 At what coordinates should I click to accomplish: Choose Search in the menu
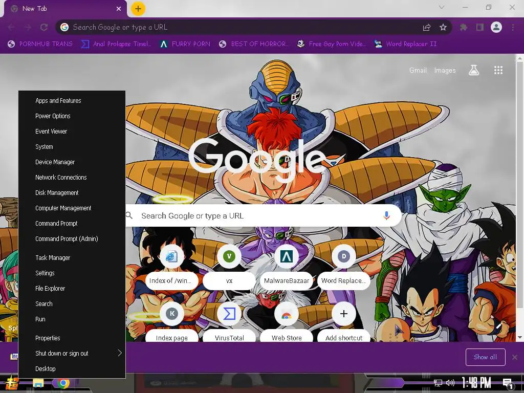point(72,304)
